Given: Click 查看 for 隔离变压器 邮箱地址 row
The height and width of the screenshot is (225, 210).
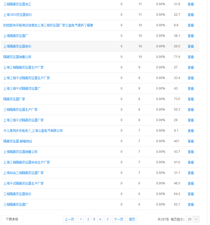Looking at the screenshot, I should [x=191, y=141].
